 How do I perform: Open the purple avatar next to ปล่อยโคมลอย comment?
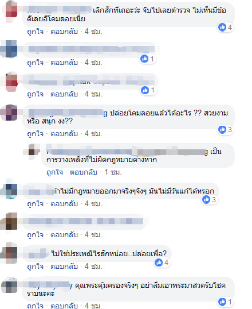10,113
